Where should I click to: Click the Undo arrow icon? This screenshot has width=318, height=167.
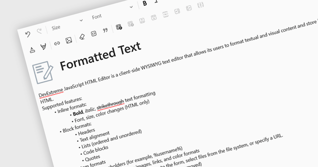28,34
